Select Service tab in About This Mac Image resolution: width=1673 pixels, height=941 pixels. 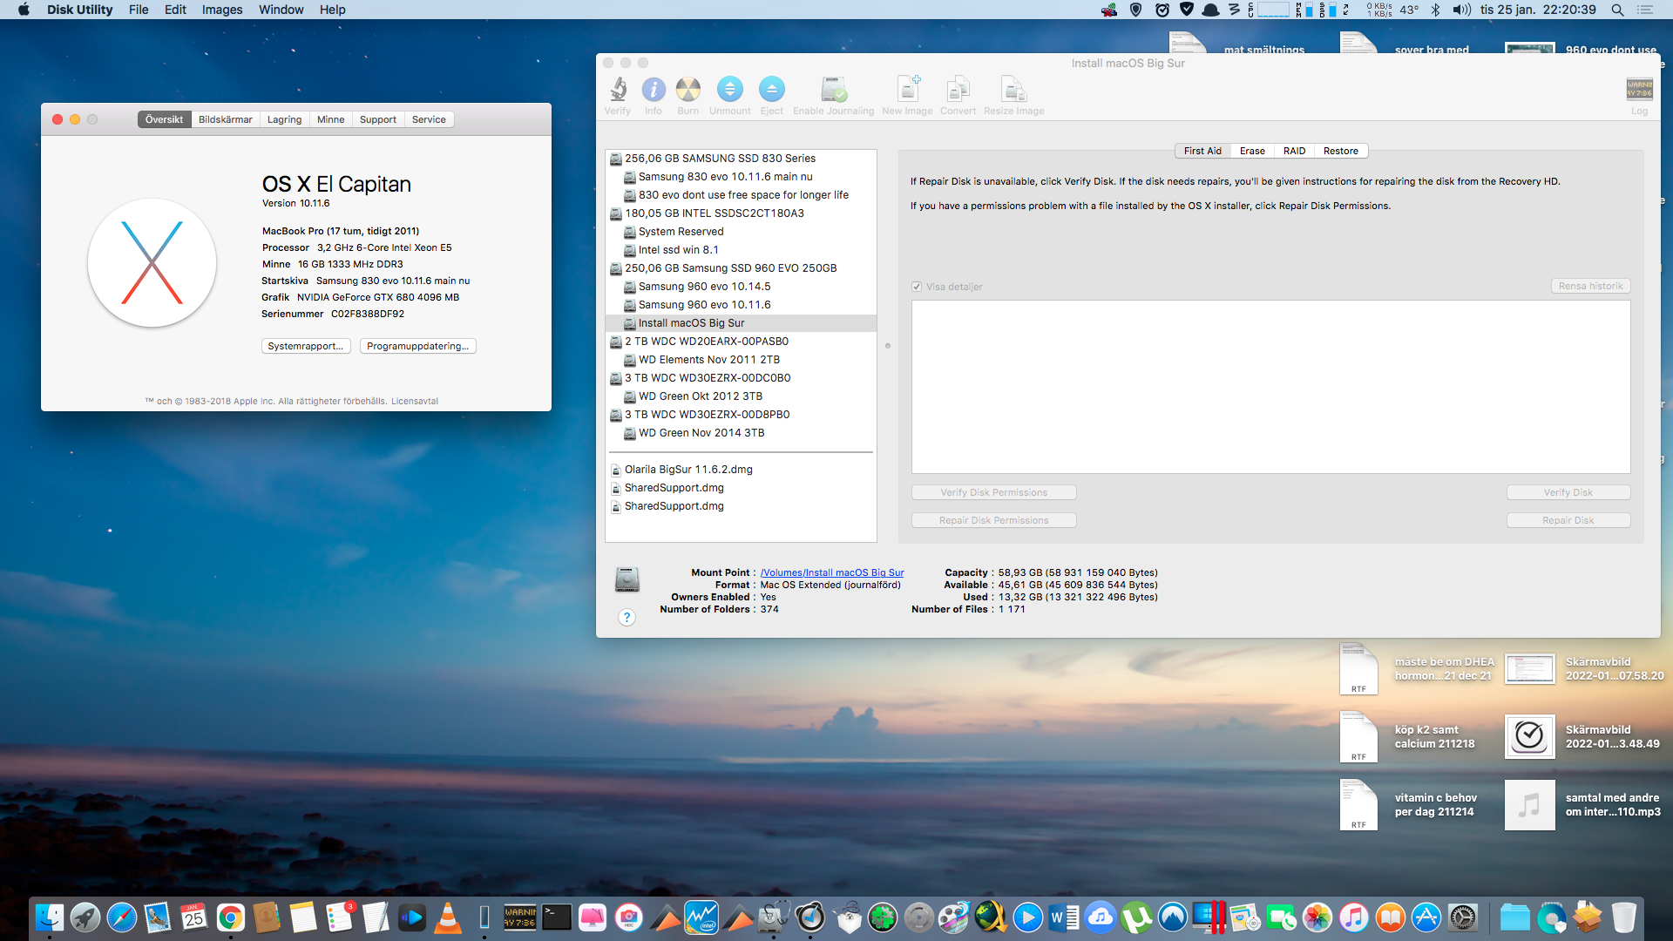pos(429,119)
